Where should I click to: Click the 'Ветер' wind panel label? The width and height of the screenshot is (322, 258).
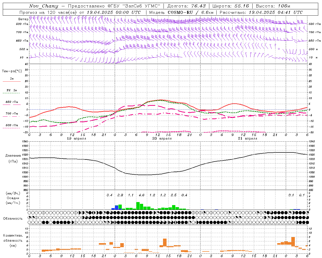coord(23,19)
